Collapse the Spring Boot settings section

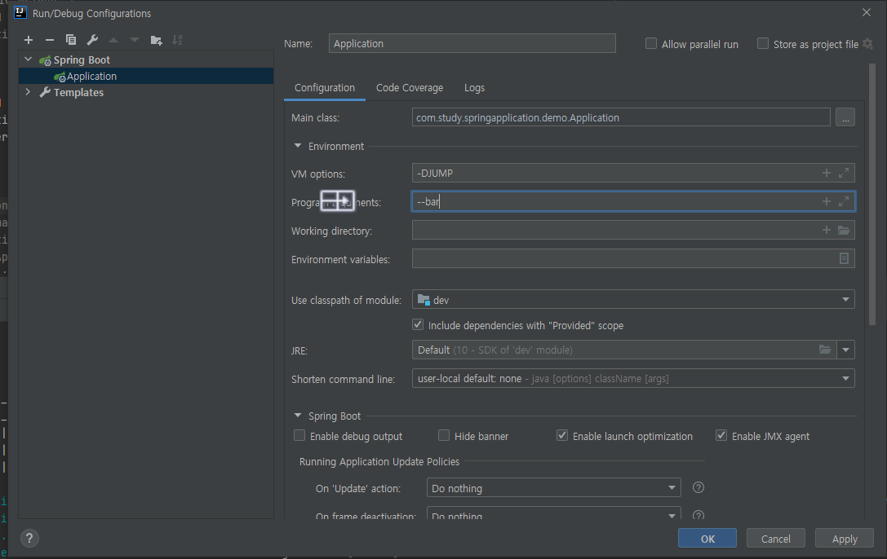[x=298, y=416]
